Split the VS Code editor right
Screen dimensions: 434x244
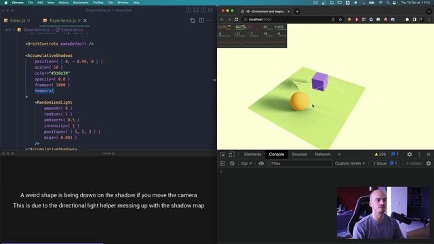coord(201,20)
